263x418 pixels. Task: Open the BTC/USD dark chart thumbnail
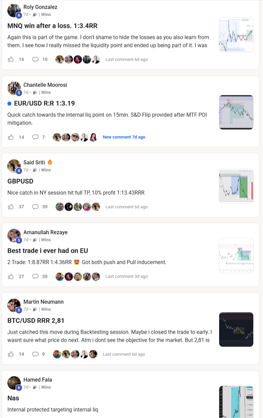coord(236,329)
